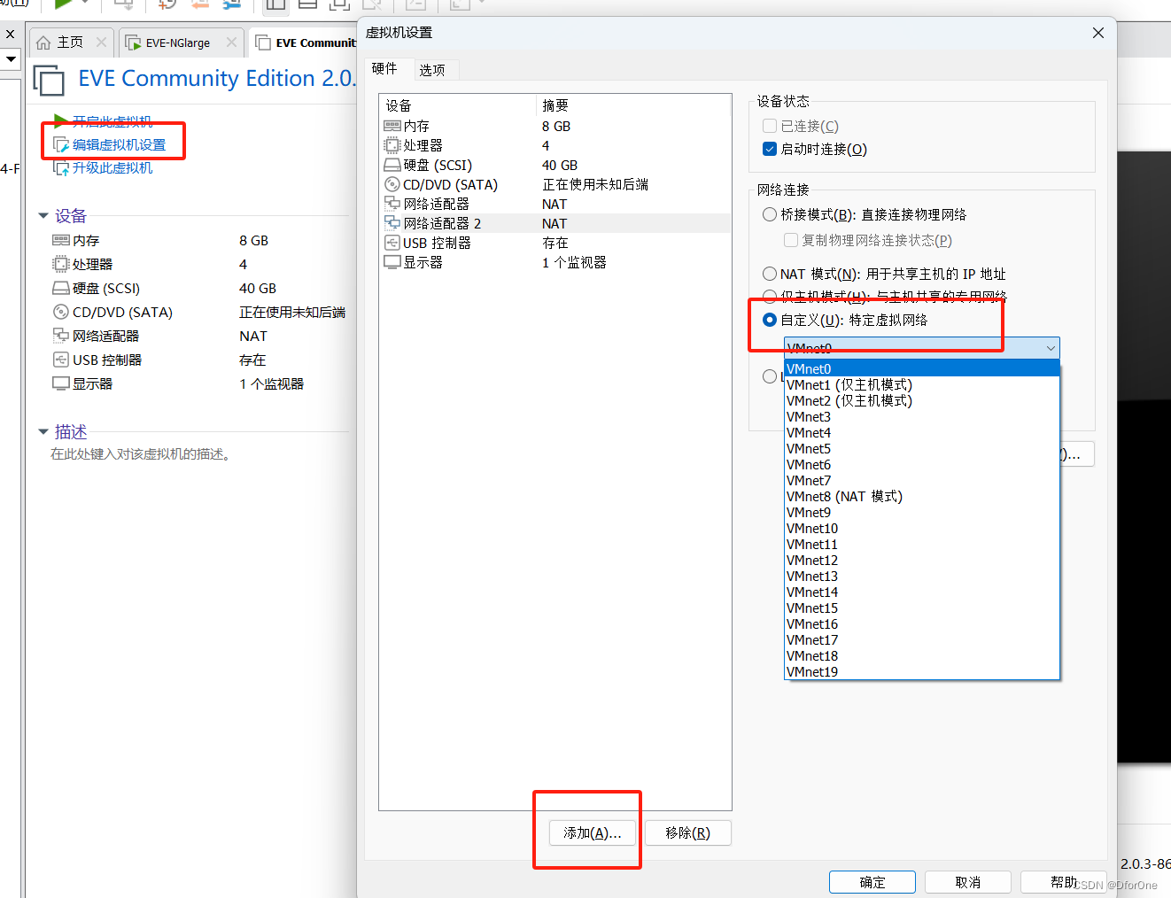This screenshot has width=1171, height=898.
Task: Choose VMnet2 (仅主机模式) from list
Action: tap(922, 400)
